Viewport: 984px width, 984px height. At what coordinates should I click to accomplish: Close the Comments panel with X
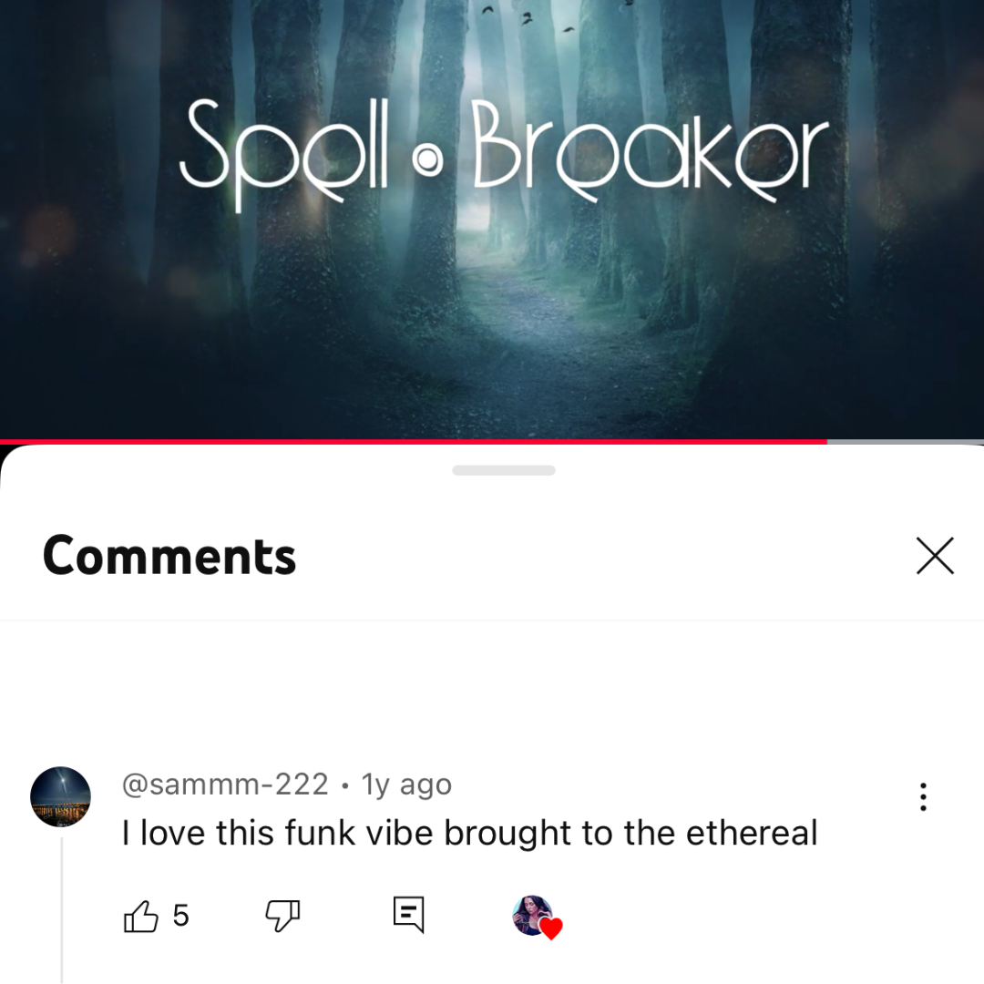pos(935,556)
